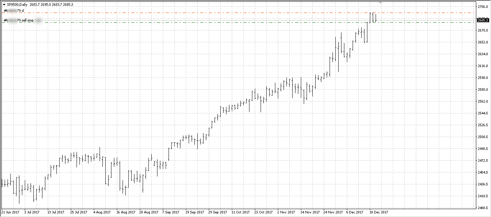This screenshot has width=491, height=217.
Task: Click the current price tag 2685.3
Action: click(482, 20)
